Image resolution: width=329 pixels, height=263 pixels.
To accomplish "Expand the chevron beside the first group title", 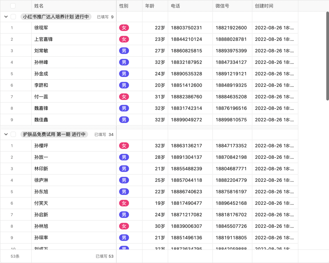I will [6, 17].
